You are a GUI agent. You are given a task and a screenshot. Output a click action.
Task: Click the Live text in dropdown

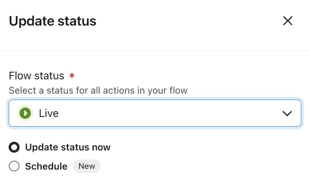[49, 113]
